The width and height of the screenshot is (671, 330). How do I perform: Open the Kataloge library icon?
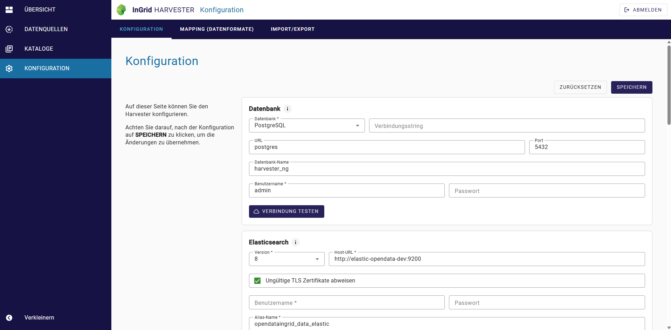click(9, 49)
